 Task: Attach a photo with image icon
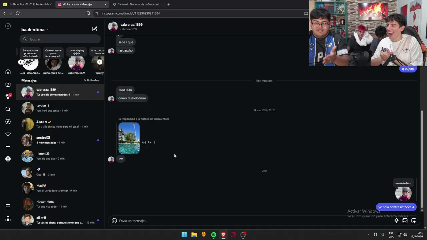click(405, 221)
